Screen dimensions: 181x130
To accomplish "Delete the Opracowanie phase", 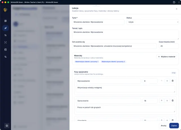I will [x=173, y=101].
